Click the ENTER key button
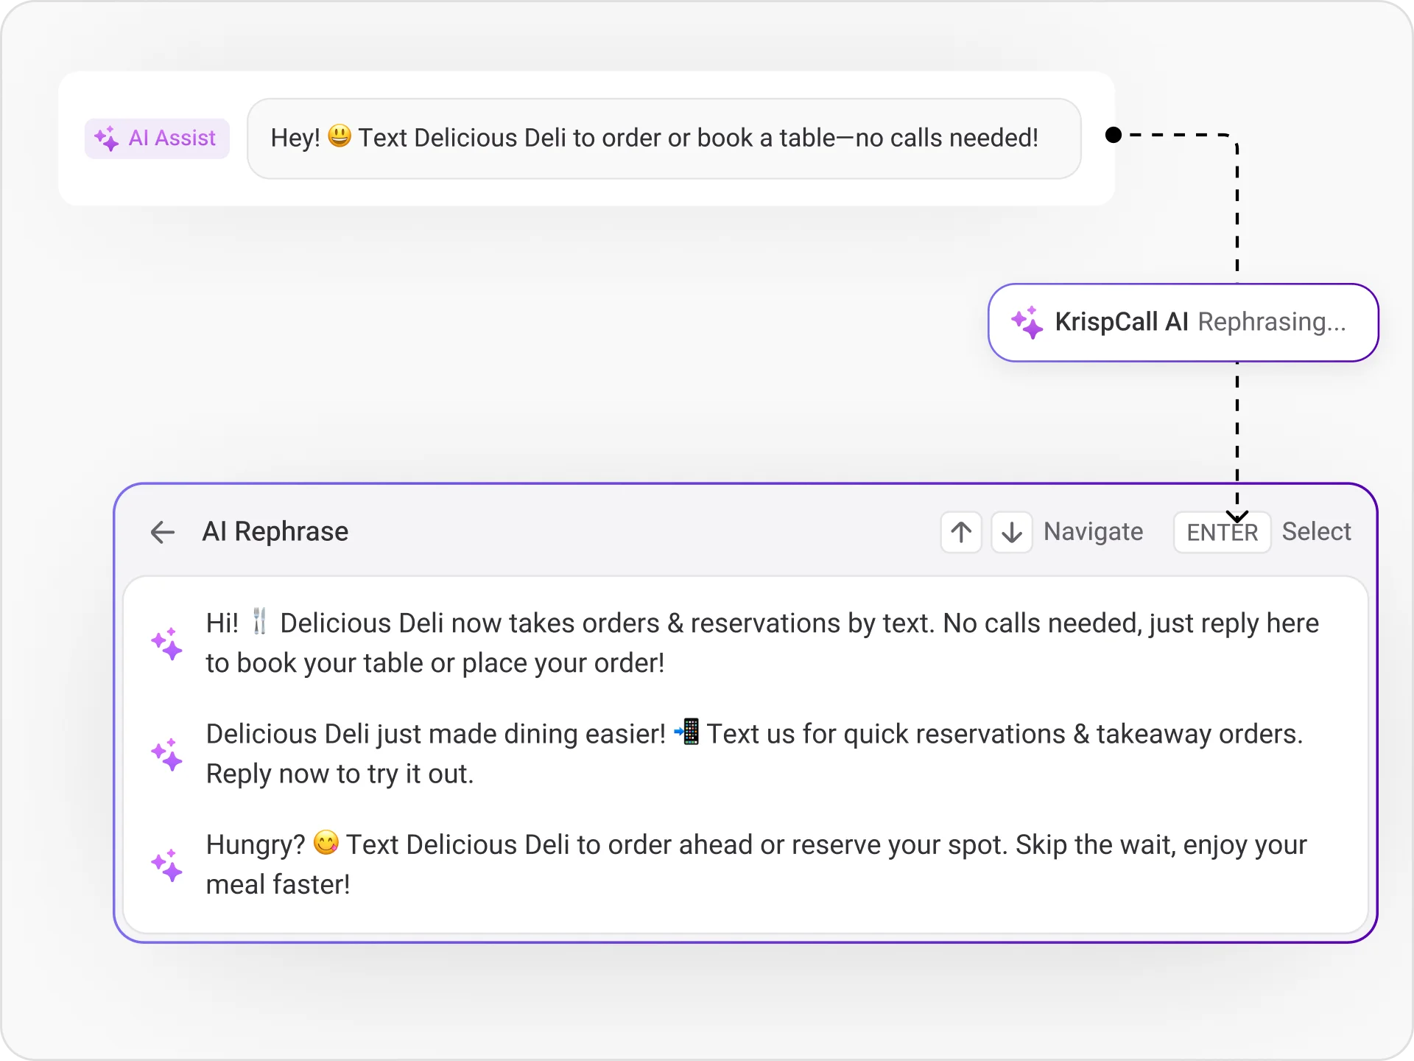 click(x=1223, y=532)
